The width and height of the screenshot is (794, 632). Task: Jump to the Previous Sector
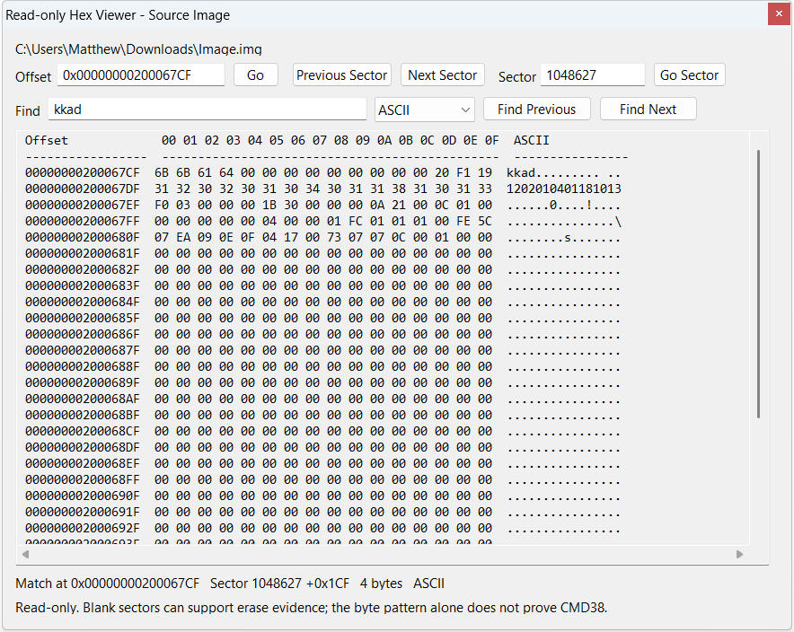coord(342,75)
